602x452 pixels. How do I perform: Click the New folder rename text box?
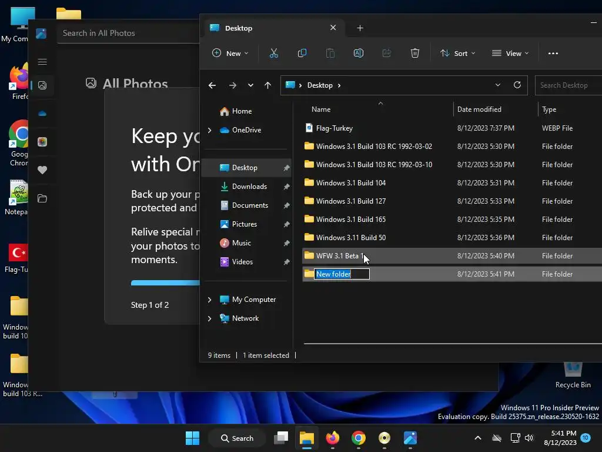(342, 274)
